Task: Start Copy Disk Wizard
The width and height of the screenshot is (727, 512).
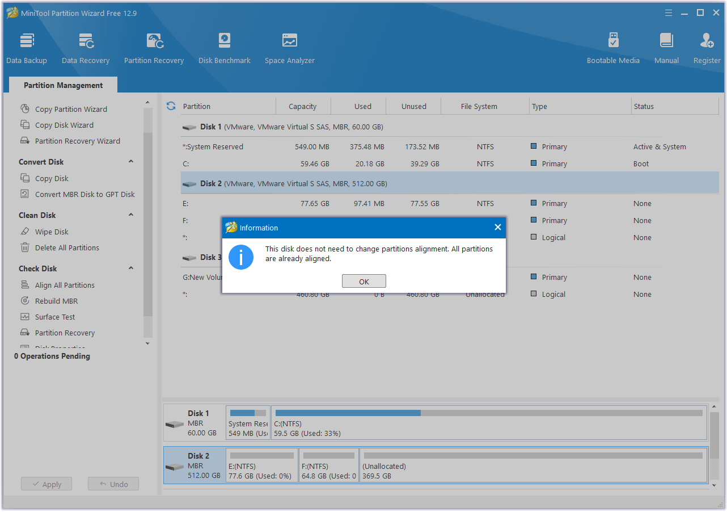Action: [64, 125]
